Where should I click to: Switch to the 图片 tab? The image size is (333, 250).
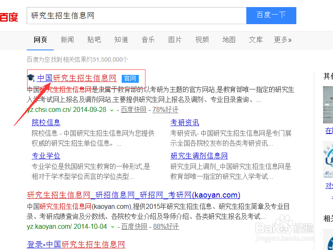[x=175, y=40]
